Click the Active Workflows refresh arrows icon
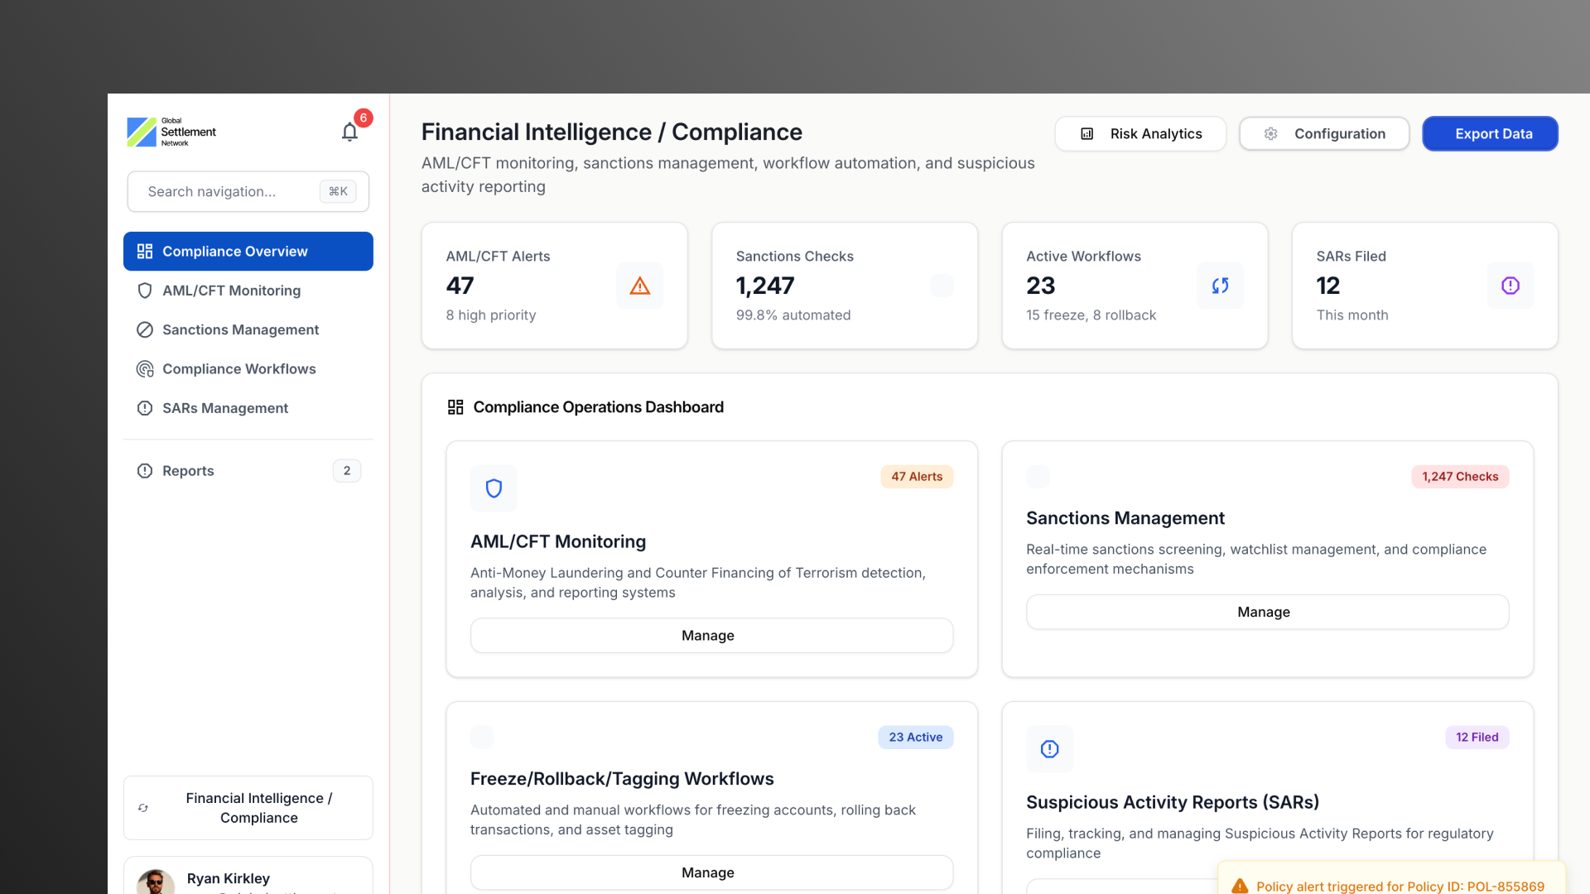 [1220, 286]
